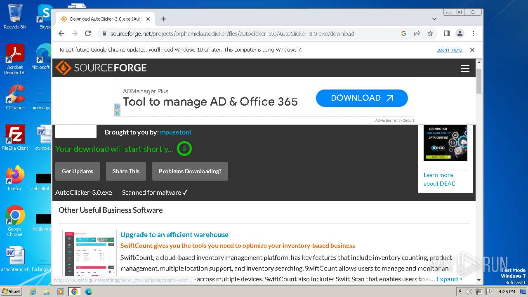The height and width of the screenshot is (297, 528).
Task: Open the Recycle Bin desktop icon
Action: point(15,16)
